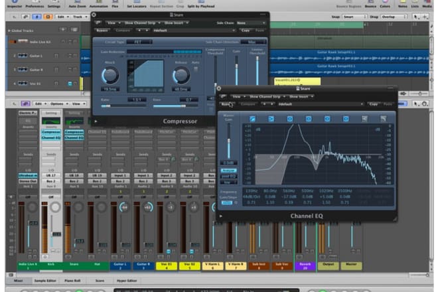The height and width of the screenshot is (292, 438).
Task: Open the Drag Overlap dropdown
Action: tap(394, 17)
